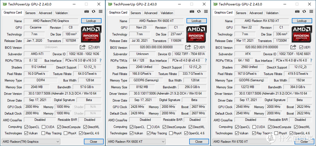Toggle PhysX checkbox in RX 6600 XT window
This screenshot has height=146, width=316.
(171, 133)
